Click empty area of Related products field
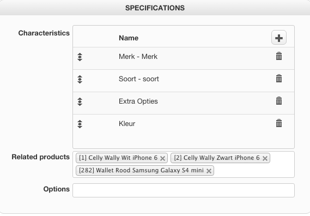This screenshot has height=216, width=310. pos(253,171)
